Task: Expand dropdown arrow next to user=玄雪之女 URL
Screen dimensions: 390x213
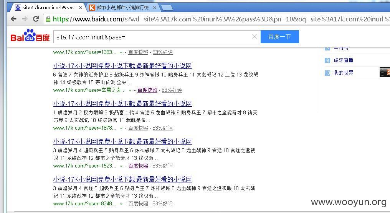Action: [131, 90]
